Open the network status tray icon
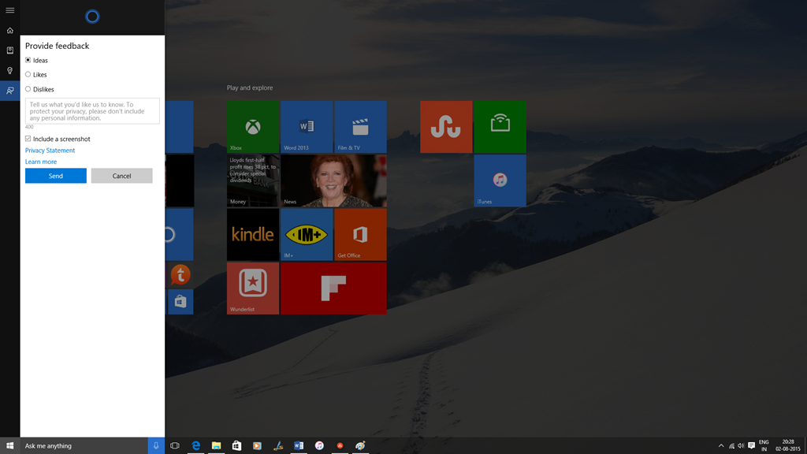807x454 pixels. tap(731, 446)
